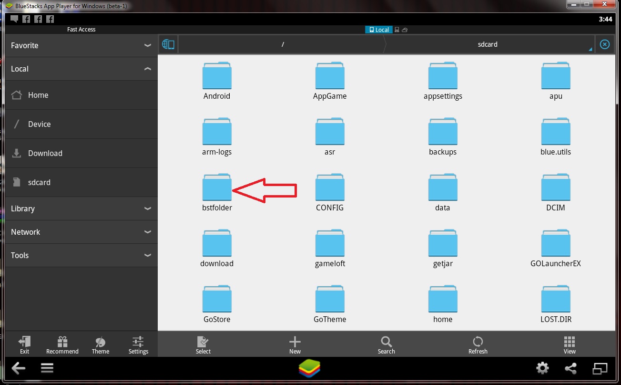The image size is (621, 385).
Task: Open BlueStacks gear settings
Action: [x=542, y=368]
